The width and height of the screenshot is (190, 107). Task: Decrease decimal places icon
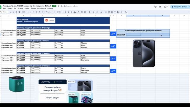36,12
